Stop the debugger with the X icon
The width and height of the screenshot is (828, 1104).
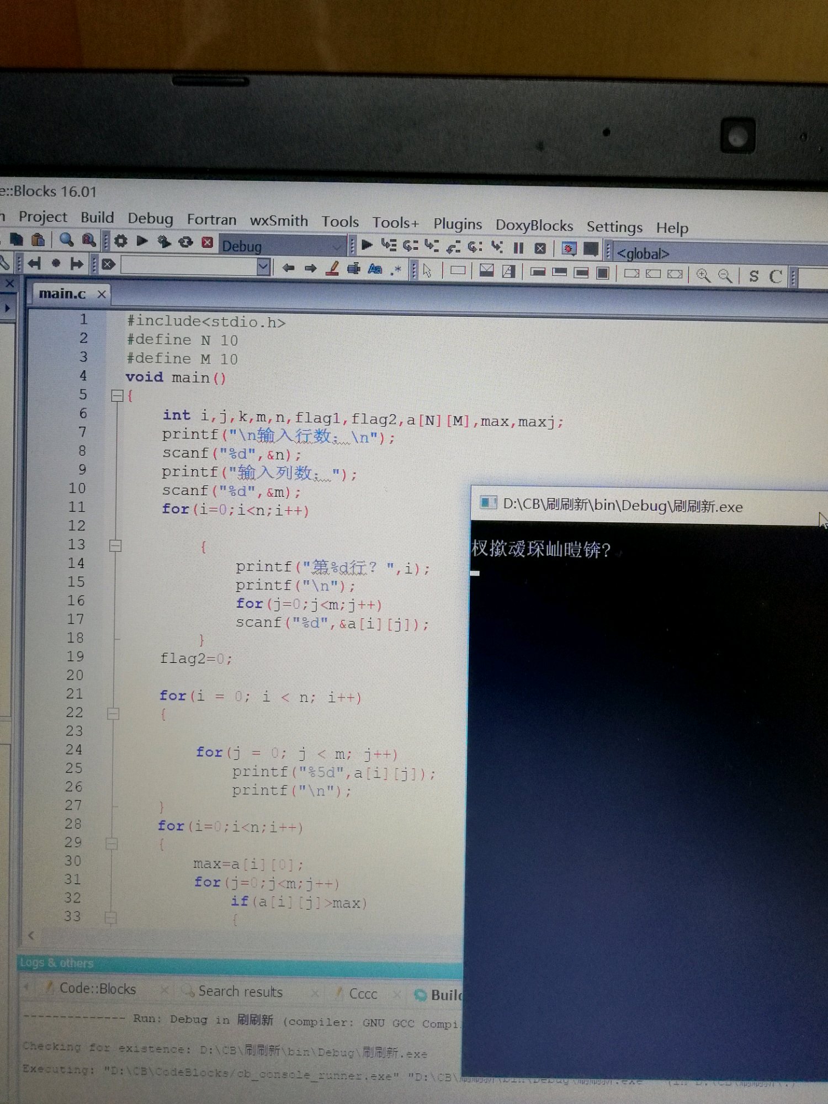tap(540, 248)
